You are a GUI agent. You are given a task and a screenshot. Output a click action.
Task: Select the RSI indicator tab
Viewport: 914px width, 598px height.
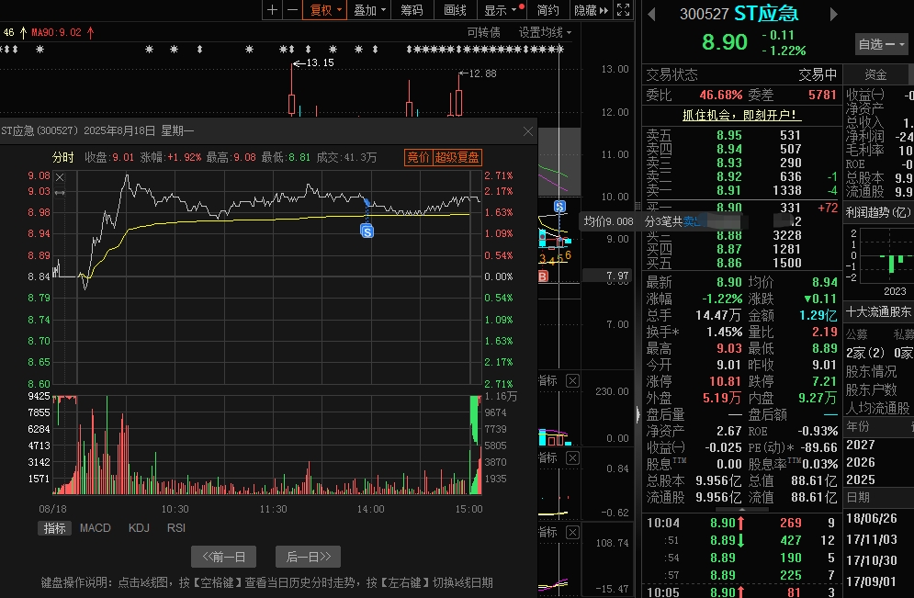[x=176, y=528]
